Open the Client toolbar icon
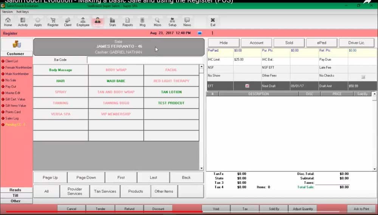The height and width of the screenshot is (215, 378). point(68,21)
